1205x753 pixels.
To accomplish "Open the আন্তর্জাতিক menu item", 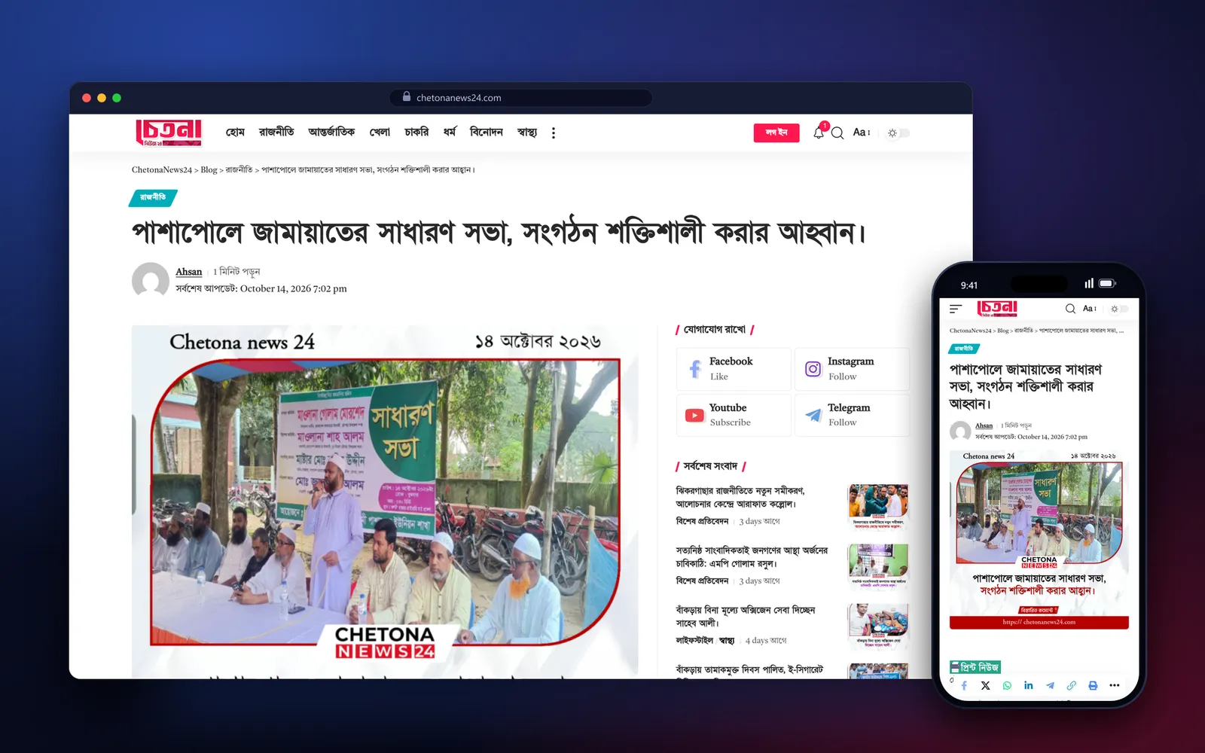I will tap(331, 132).
